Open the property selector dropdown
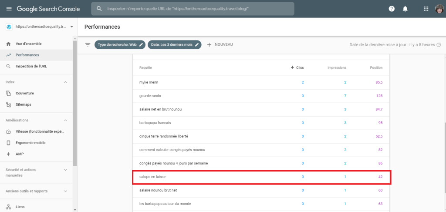The width and height of the screenshot is (446, 212). pos(71,27)
